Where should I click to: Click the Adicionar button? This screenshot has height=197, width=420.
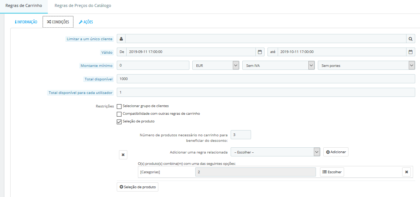(x=336, y=152)
